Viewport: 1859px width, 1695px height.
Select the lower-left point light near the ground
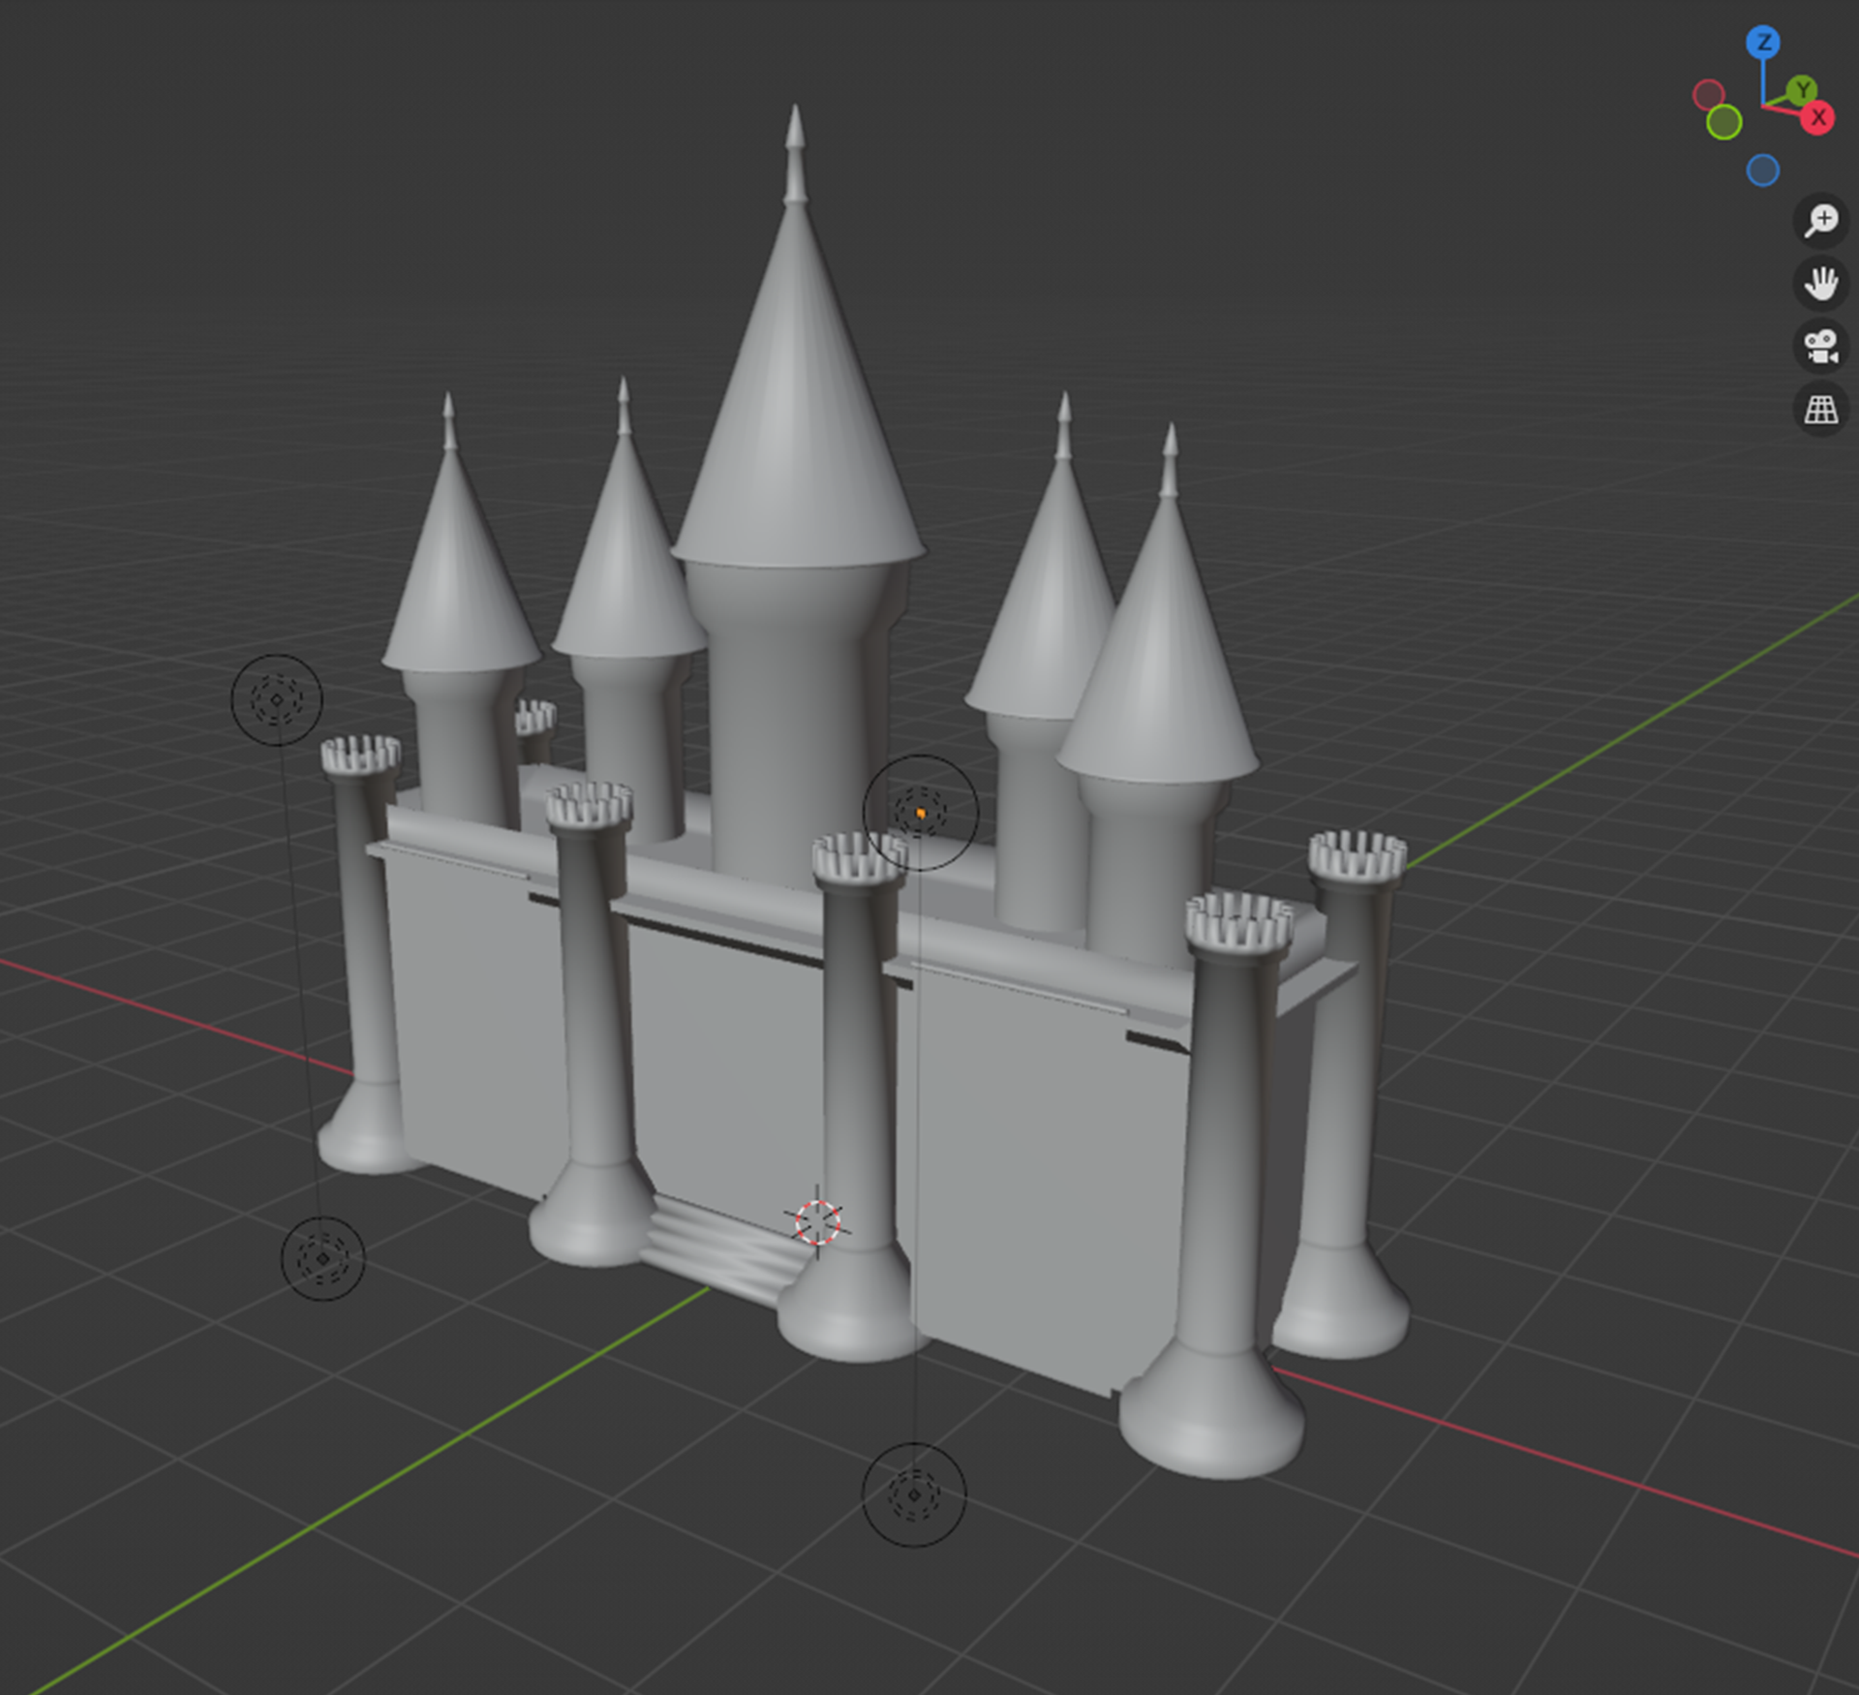click(322, 1258)
